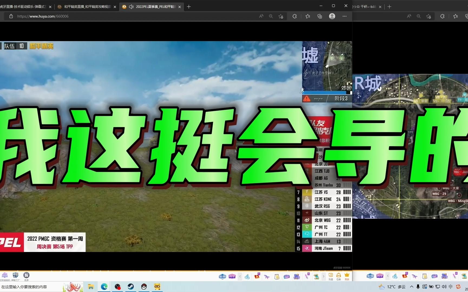Click the minimap thumbnail in the video
The height and width of the screenshot is (292, 468).
(327, 66)
